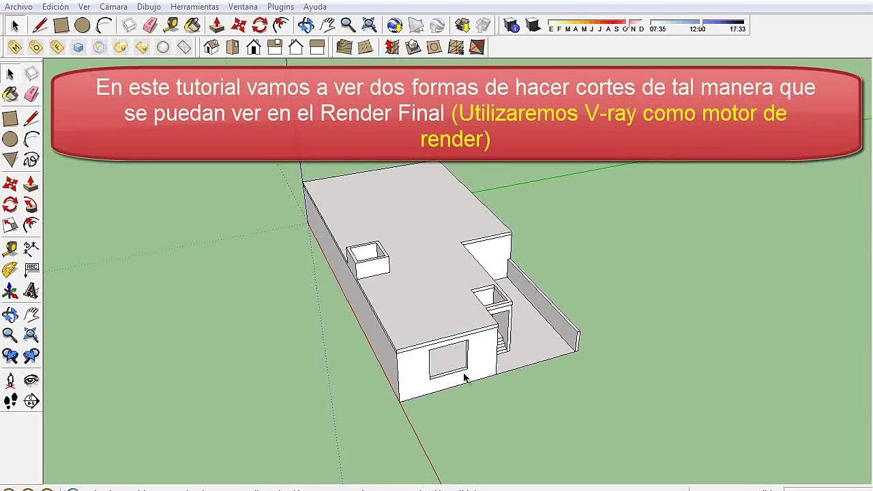This screenshot has height=491, width=873.
Task: Select Sandbox Add Detail tool
Action: [456, 47]
